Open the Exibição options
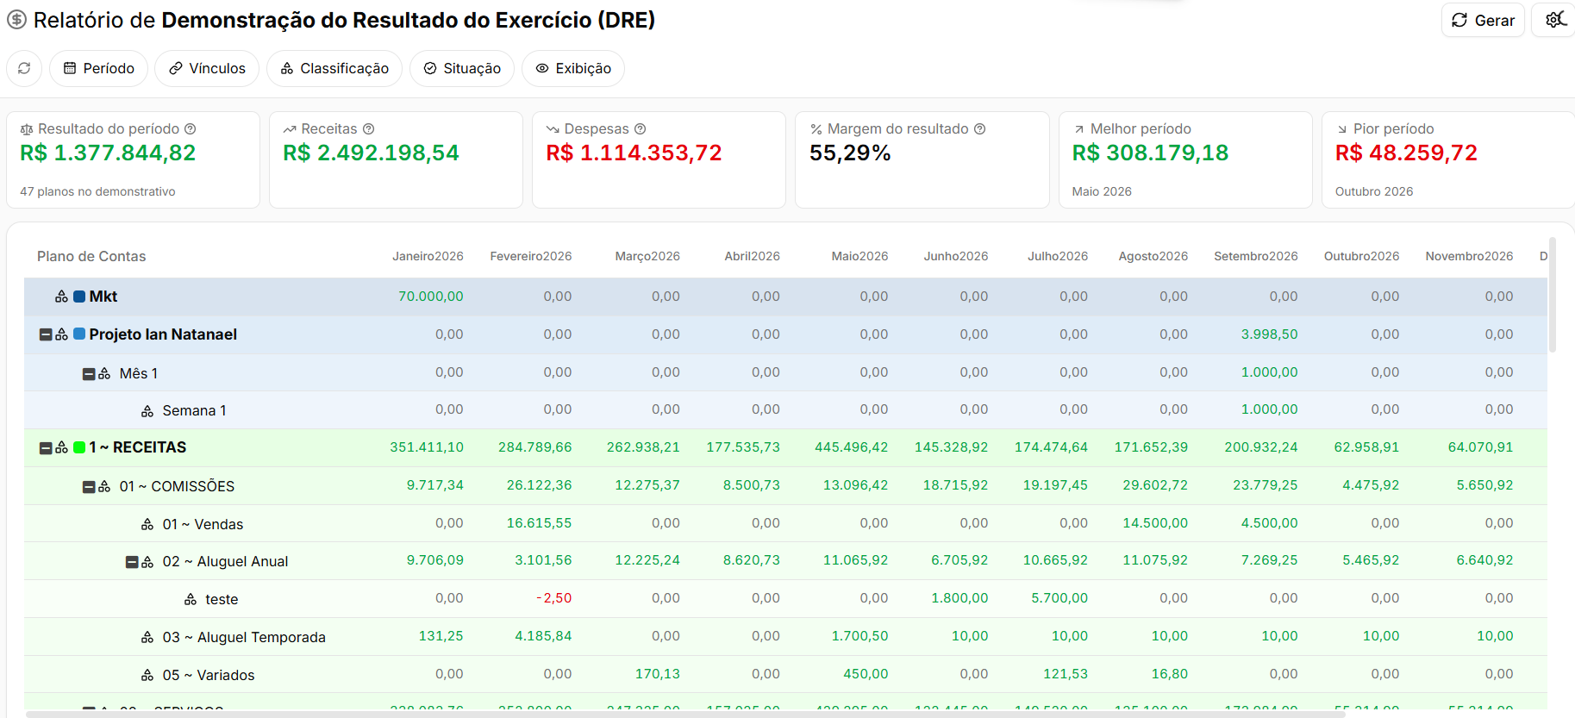Viewport: 1575px width, 718px height. coord(573,68)
